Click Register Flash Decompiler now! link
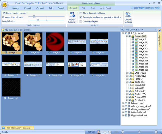This screenshot has height=134, width=162. [x=145, y=8]
